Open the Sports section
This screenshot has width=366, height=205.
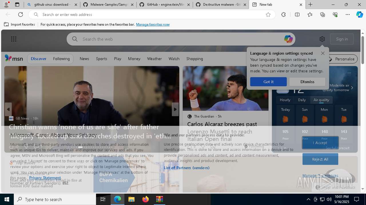tap(102, 59)
